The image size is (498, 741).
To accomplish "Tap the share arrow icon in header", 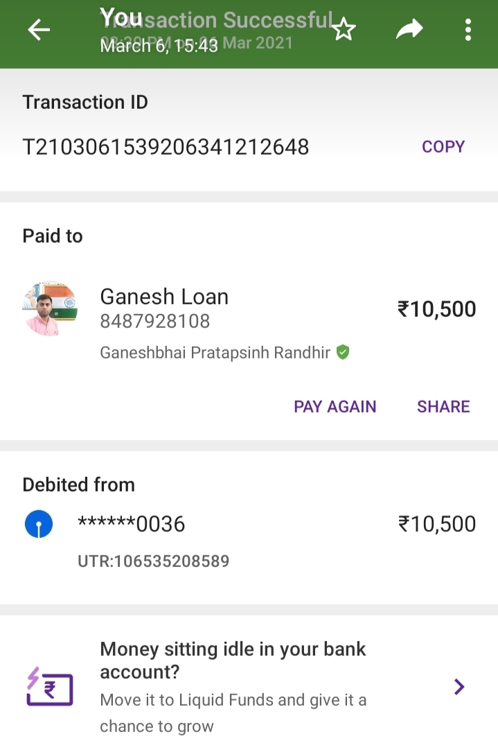I will [409, 29].
